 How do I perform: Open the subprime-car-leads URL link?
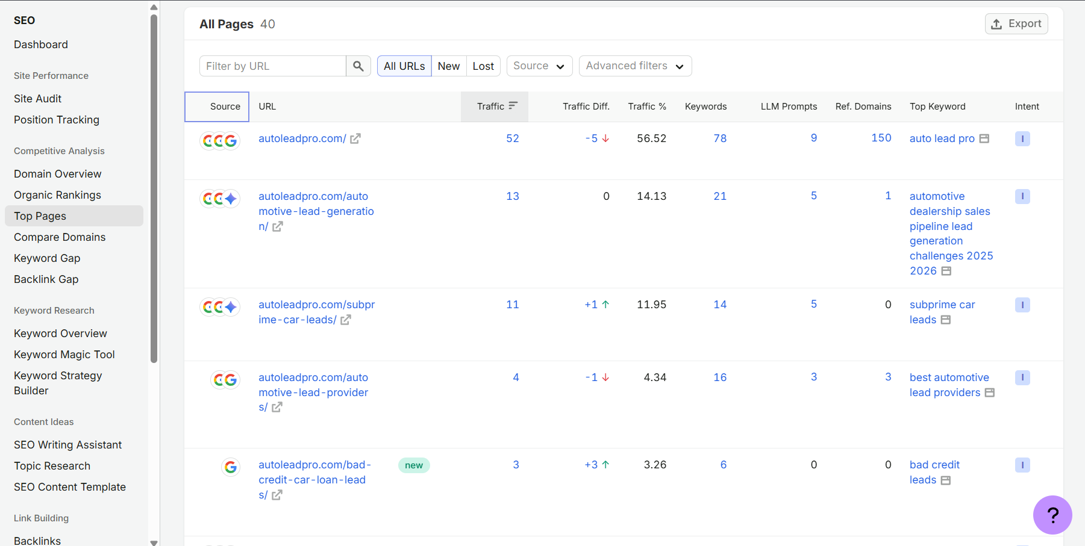tap(317, 312)
